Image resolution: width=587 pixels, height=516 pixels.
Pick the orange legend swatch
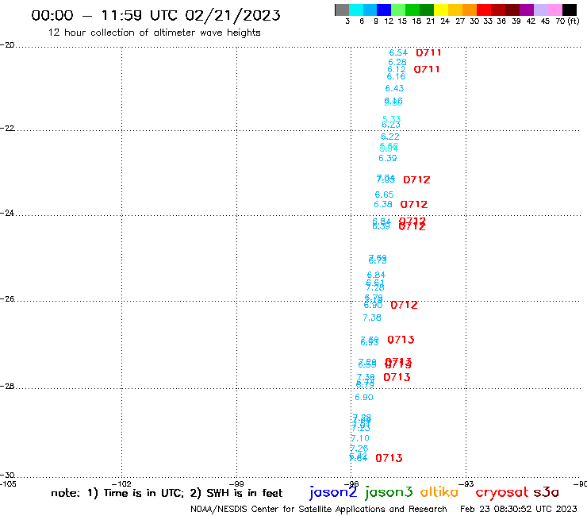pos(470,10)
